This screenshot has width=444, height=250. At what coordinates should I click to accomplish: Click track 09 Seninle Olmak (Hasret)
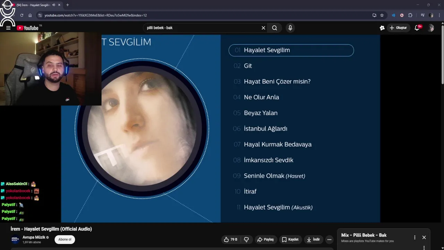269,176
